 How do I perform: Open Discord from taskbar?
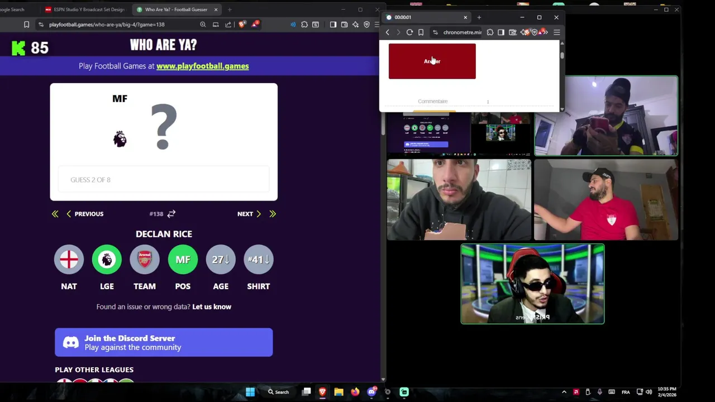[371, 392]
